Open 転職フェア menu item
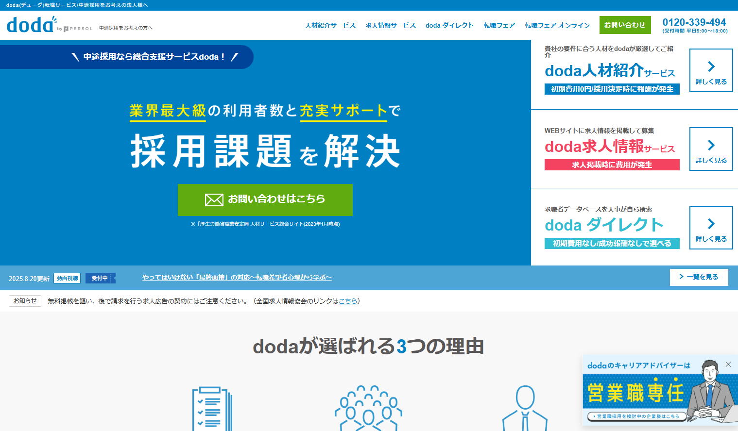This screenshot has width=738, height=431. (499, 25)
